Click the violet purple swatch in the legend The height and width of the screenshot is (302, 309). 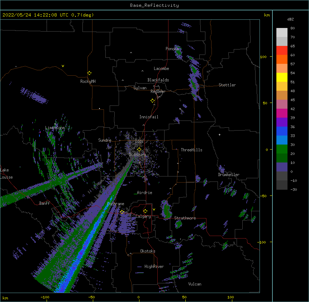click(282, 122)
